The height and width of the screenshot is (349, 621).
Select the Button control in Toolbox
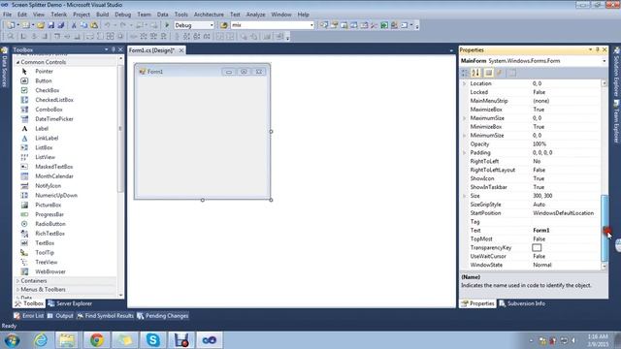[x=43, y=80]
